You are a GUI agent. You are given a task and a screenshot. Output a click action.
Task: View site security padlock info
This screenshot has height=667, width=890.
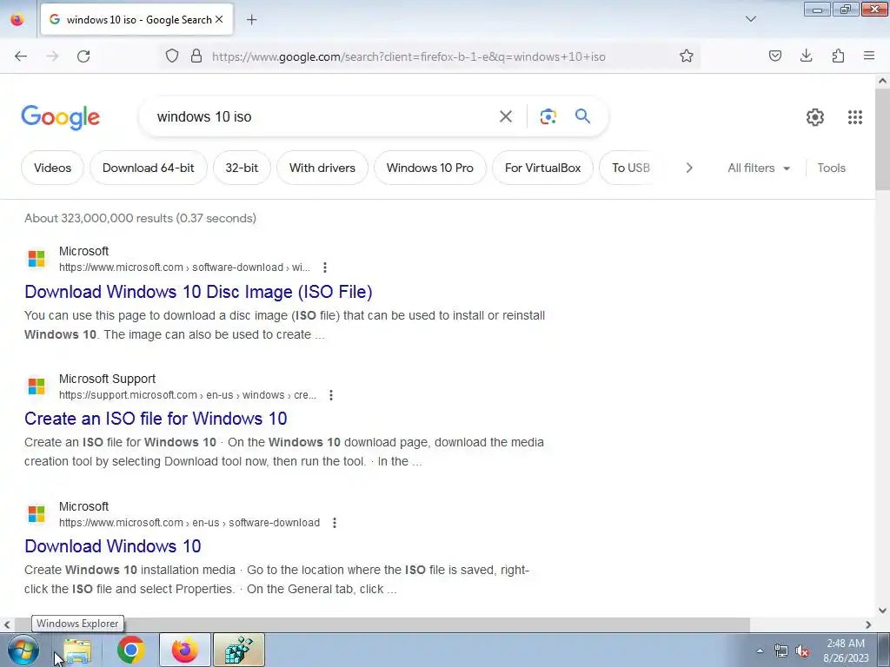196,56
